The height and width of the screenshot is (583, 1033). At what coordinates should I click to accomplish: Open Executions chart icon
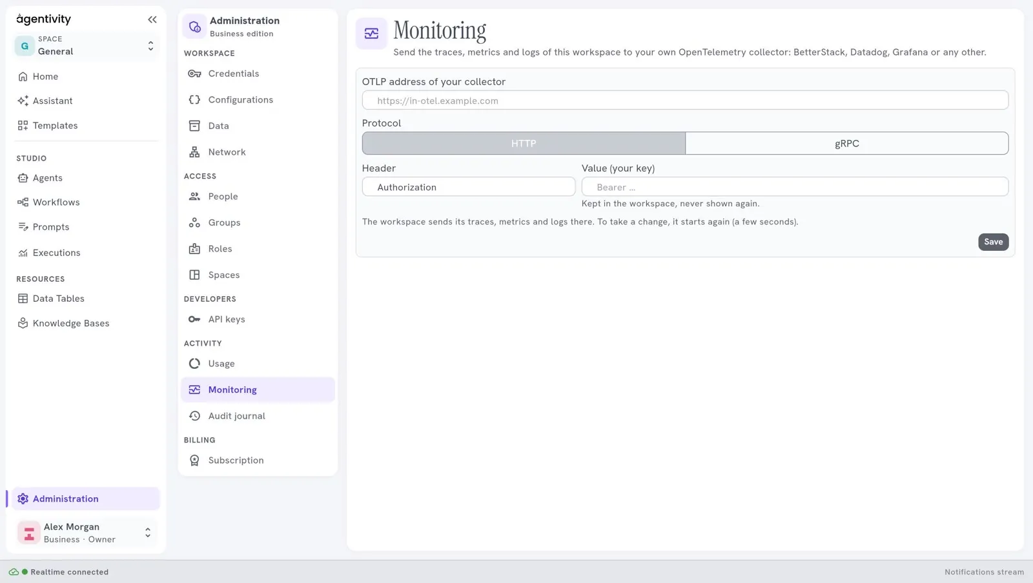[23, 253]
